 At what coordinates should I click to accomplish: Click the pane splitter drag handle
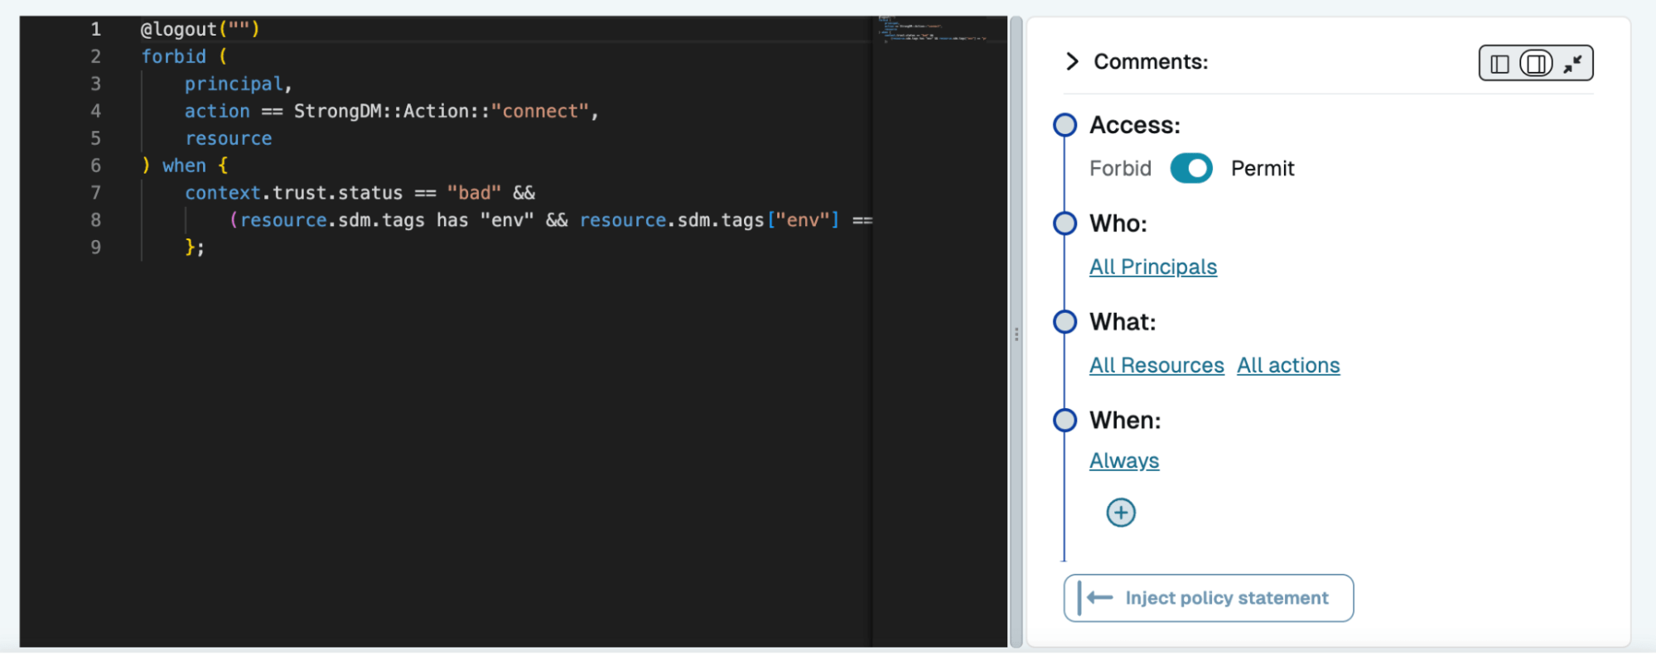tap(1016, 334)
